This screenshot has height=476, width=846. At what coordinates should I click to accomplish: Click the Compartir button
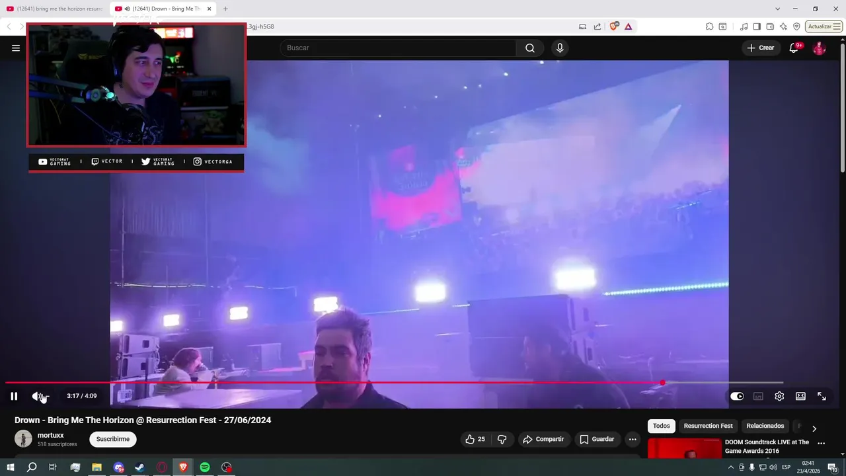pos(544,439)
